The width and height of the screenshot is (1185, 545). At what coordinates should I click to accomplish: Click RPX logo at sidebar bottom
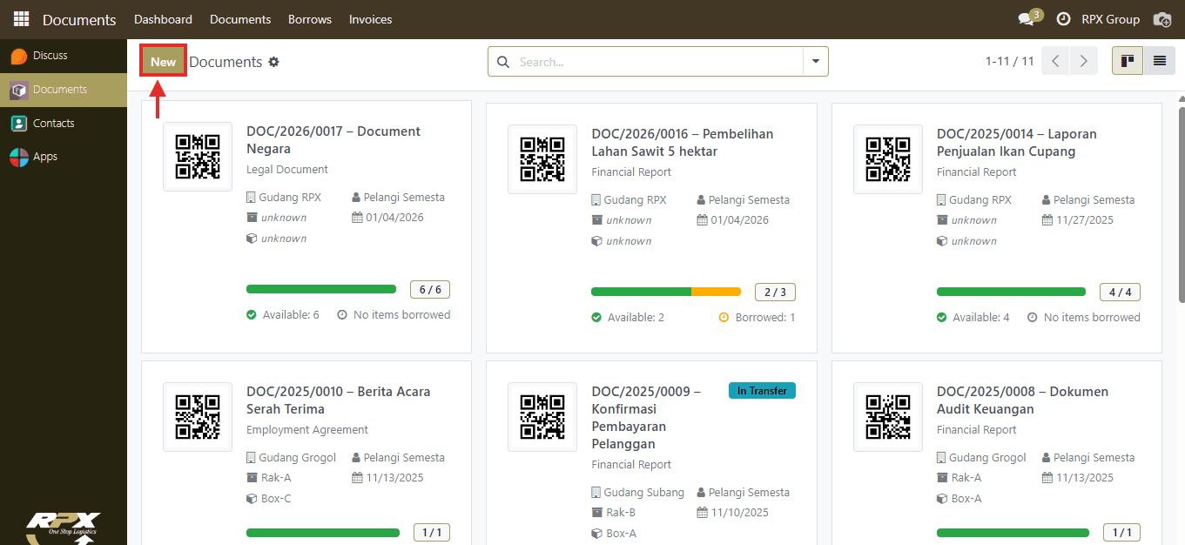pyautogui.click(x=63, y=528)
